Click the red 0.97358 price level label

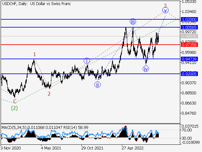pos(189,45)
